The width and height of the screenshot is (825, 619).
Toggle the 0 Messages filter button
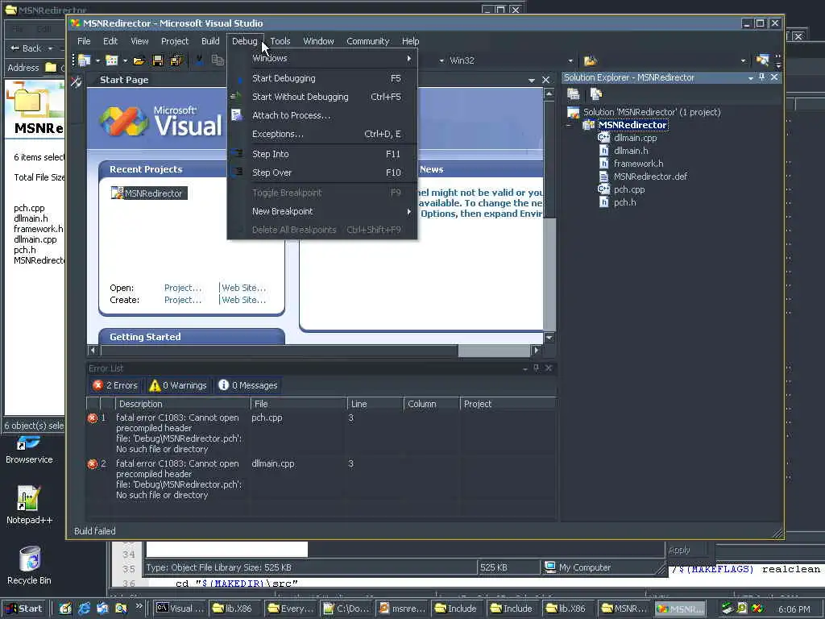(248, 385)
